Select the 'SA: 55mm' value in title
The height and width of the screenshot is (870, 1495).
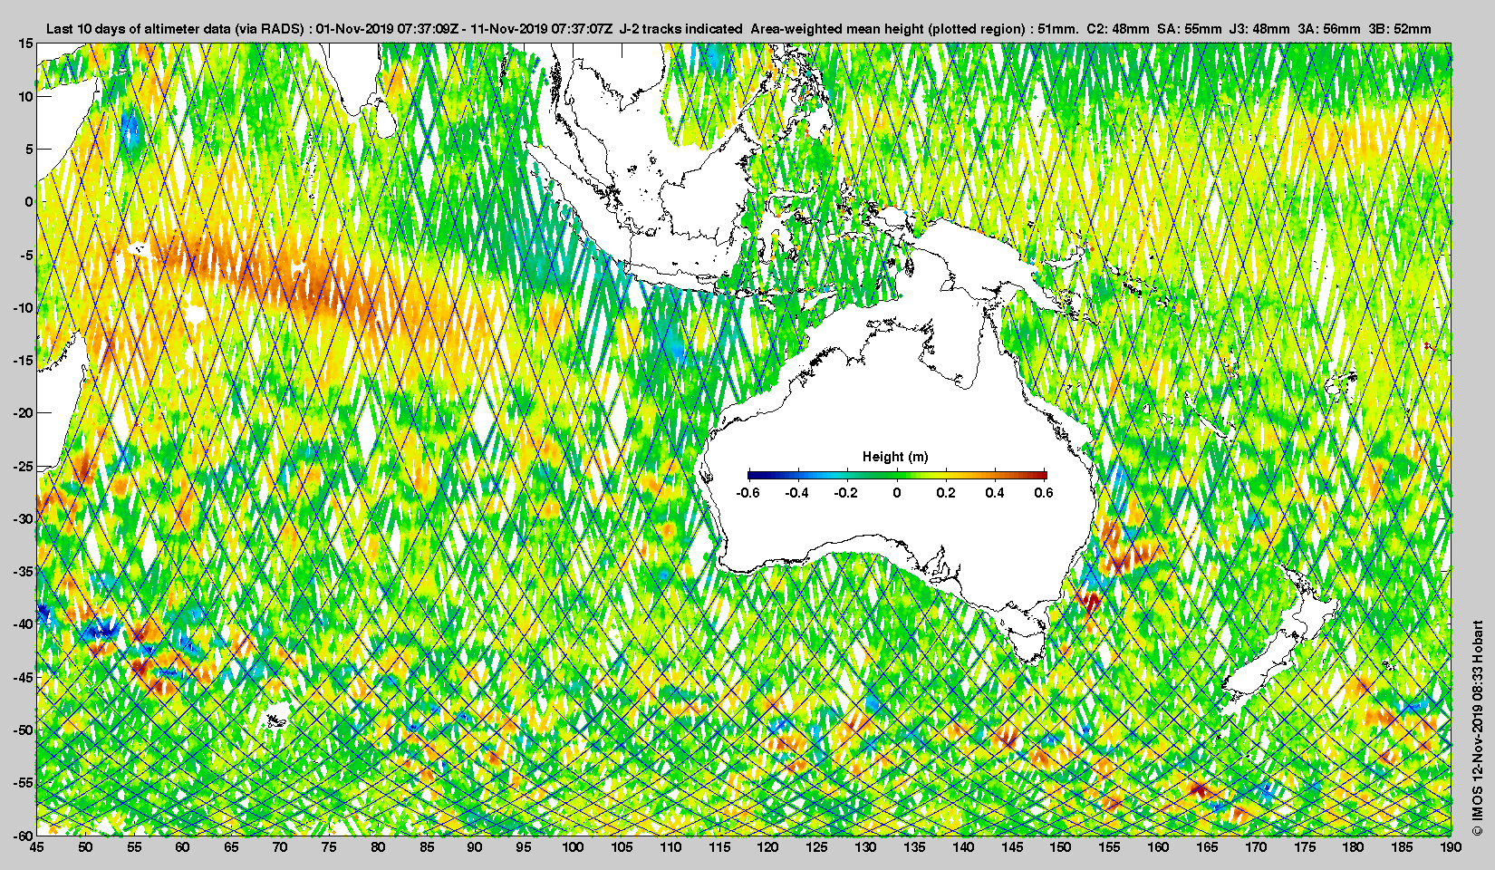click(1190, 29)
